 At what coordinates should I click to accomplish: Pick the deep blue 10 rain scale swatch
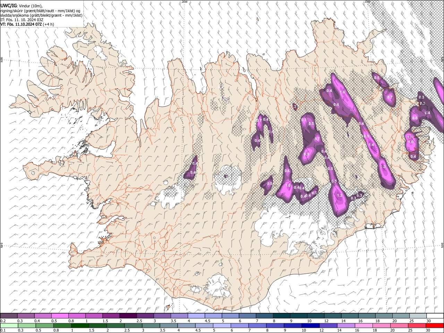click(x=310, y=325)
